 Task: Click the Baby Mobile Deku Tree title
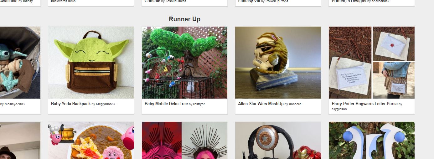click(x=166, y=104)
